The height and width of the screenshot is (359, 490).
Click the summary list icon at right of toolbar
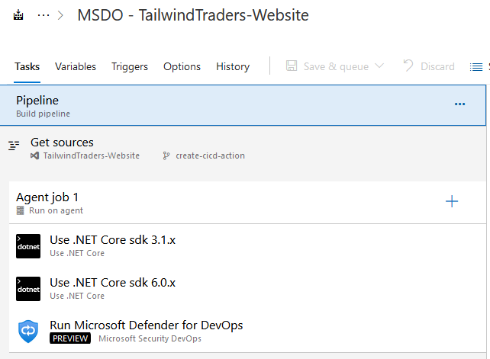[x=476, y=67]
